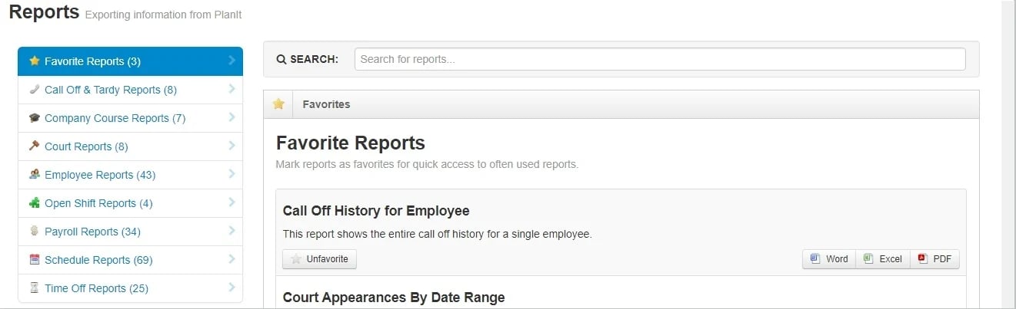This screenshot has width=1016, height=309.
Task: Select Employee Reports (43)
Action: click(130, 175)
